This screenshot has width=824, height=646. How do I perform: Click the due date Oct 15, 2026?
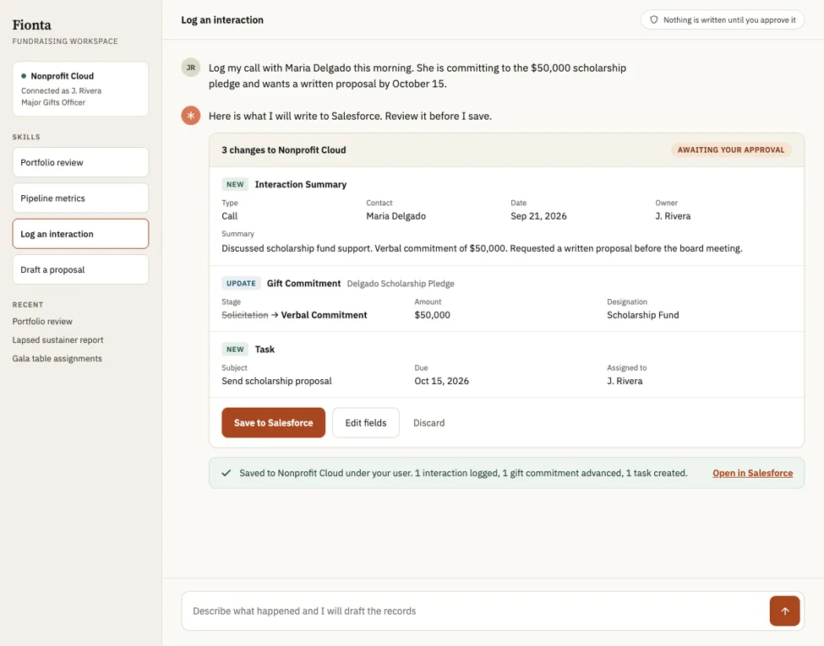click(441, 381)
